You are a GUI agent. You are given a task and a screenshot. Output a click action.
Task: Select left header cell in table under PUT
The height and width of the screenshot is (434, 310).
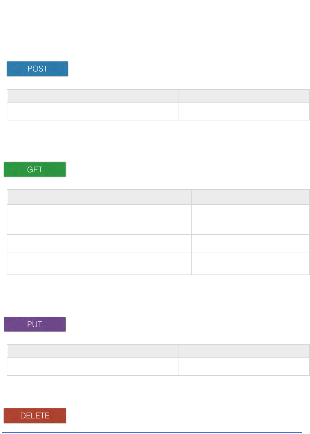[93, 351]
